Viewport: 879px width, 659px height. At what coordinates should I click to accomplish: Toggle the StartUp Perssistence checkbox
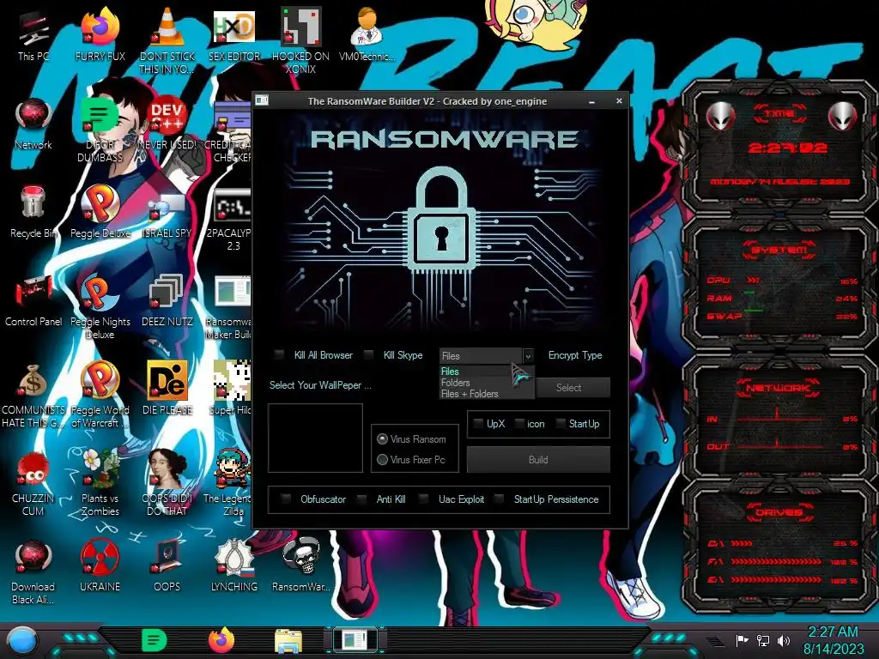click(499, 499)
